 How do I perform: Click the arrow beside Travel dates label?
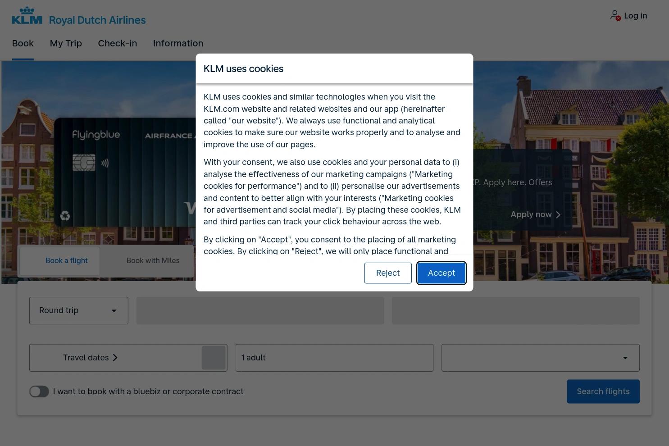[x=115, y=358]
